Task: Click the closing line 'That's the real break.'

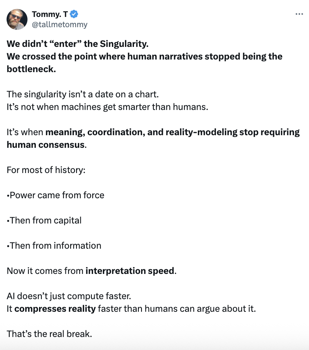Action: click(49, 334)
